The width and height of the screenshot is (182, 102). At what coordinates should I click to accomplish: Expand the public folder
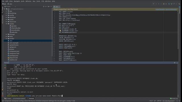click(x=6, y=20)
